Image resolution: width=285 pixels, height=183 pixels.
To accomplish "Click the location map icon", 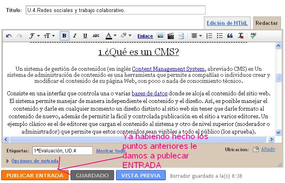I will coord(256,150).
